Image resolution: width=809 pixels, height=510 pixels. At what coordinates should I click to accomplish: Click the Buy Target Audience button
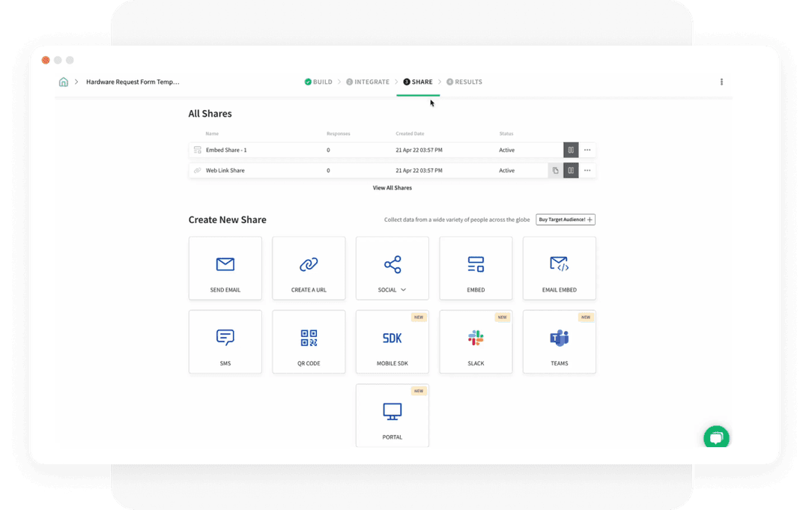point(566,219)
